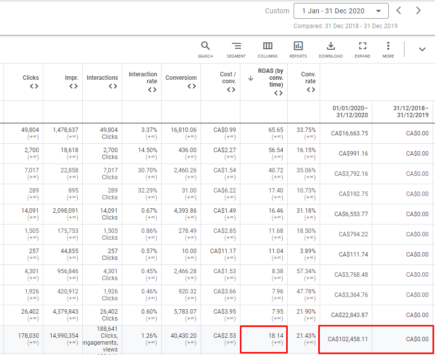Image resolution: width=435 pixels, height=355 pixels.
Task: Click the total clicks 178,030
Action: (x=28, y=336)
